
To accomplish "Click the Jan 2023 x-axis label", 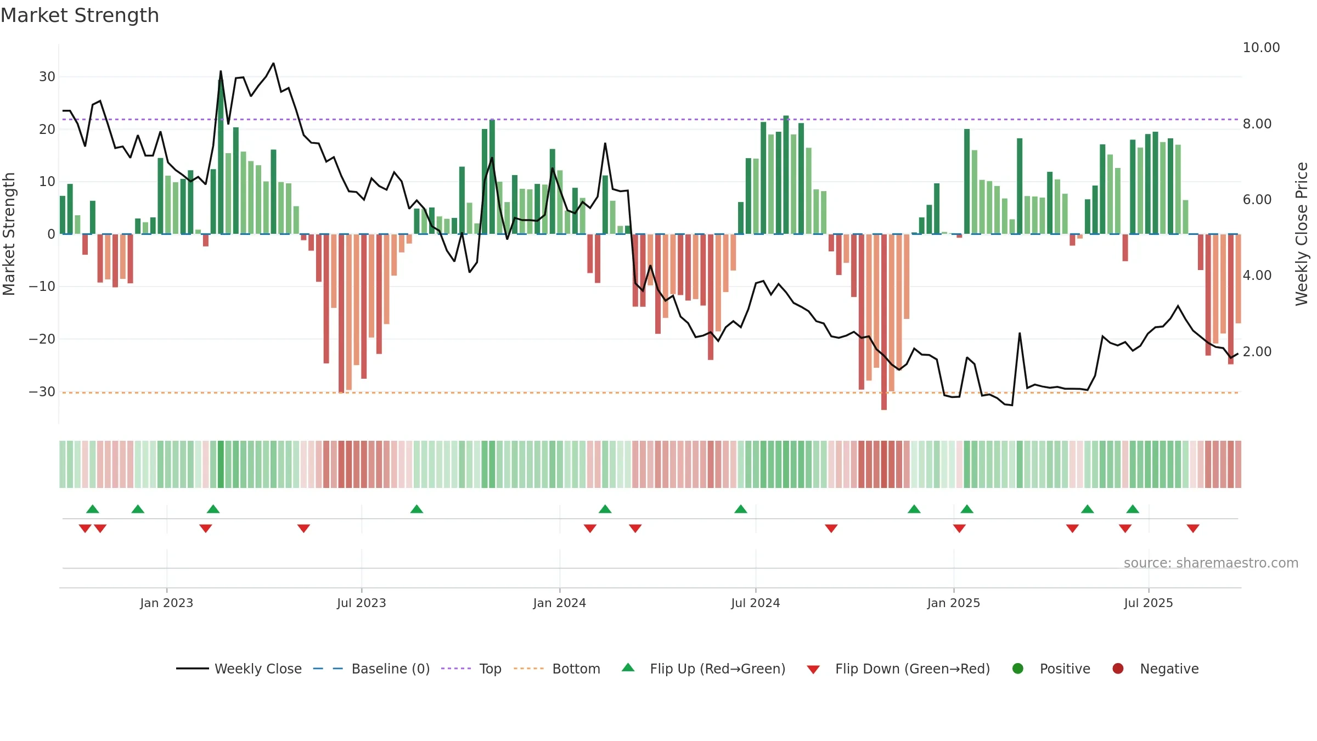I will 167,603.
